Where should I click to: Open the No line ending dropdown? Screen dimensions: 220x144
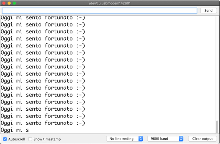[124, 139]
